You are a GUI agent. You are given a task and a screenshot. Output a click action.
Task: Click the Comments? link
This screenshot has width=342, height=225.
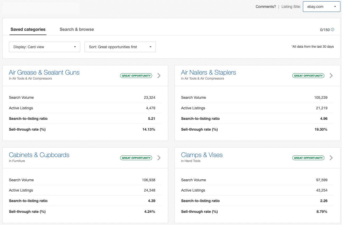click(x=266, y=7)
